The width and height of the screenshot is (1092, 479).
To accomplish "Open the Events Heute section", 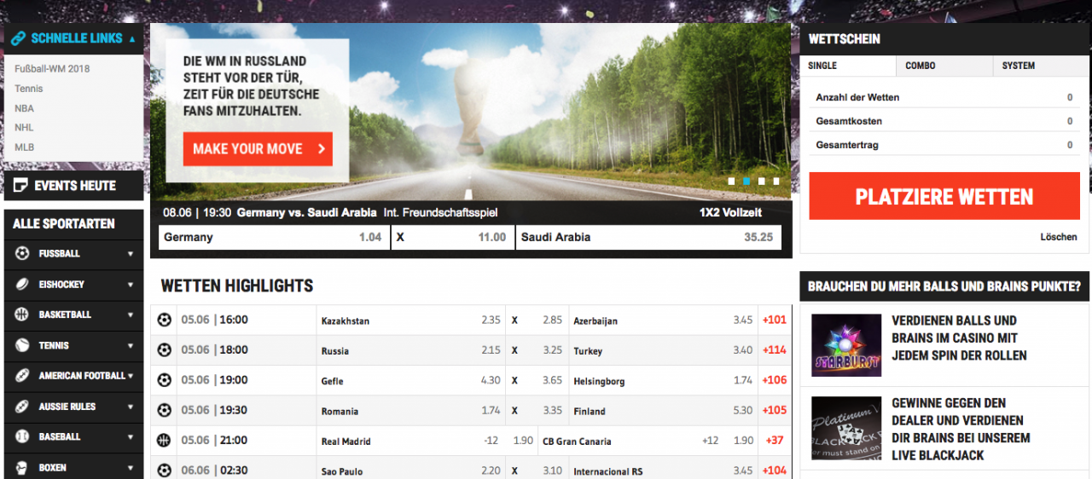I will click(x=74, y=185).
